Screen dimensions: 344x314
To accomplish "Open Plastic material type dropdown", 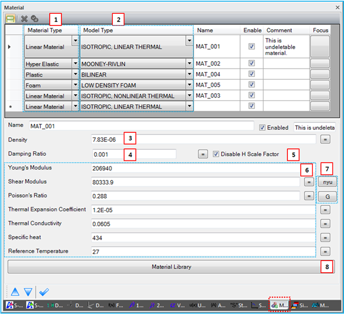I will pyautogui.click(x=75, y=74).
